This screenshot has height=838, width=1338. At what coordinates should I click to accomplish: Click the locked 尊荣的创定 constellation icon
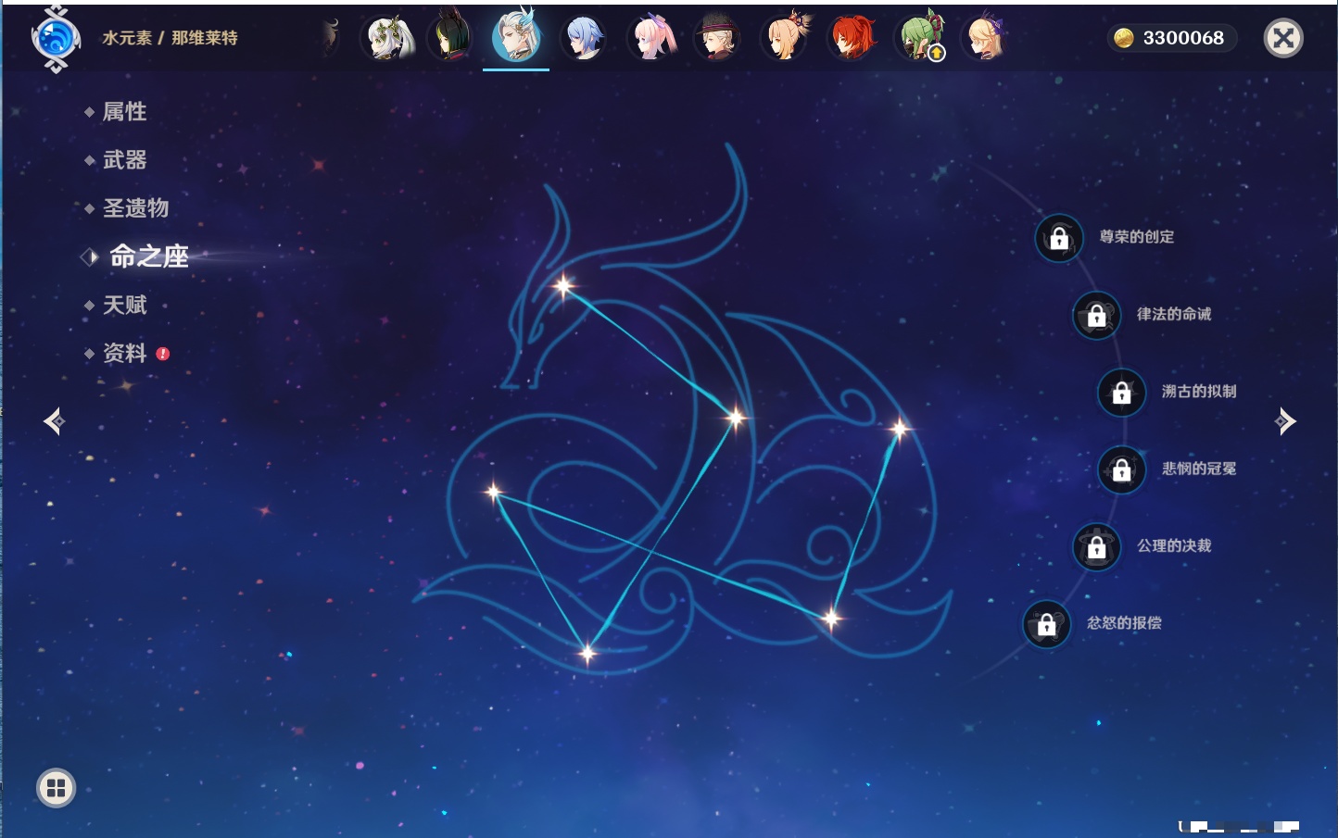pos(1059,238)
